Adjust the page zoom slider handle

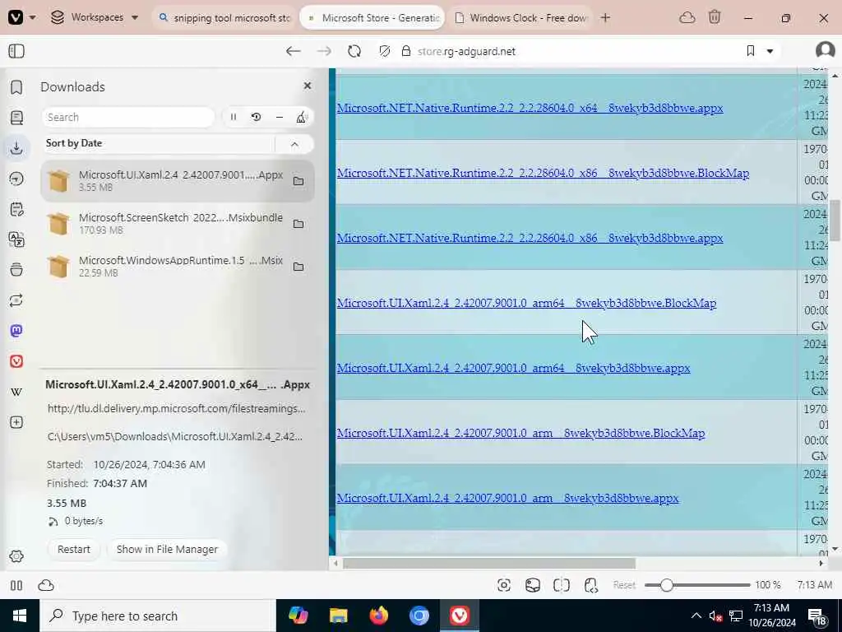coord(666,585)
